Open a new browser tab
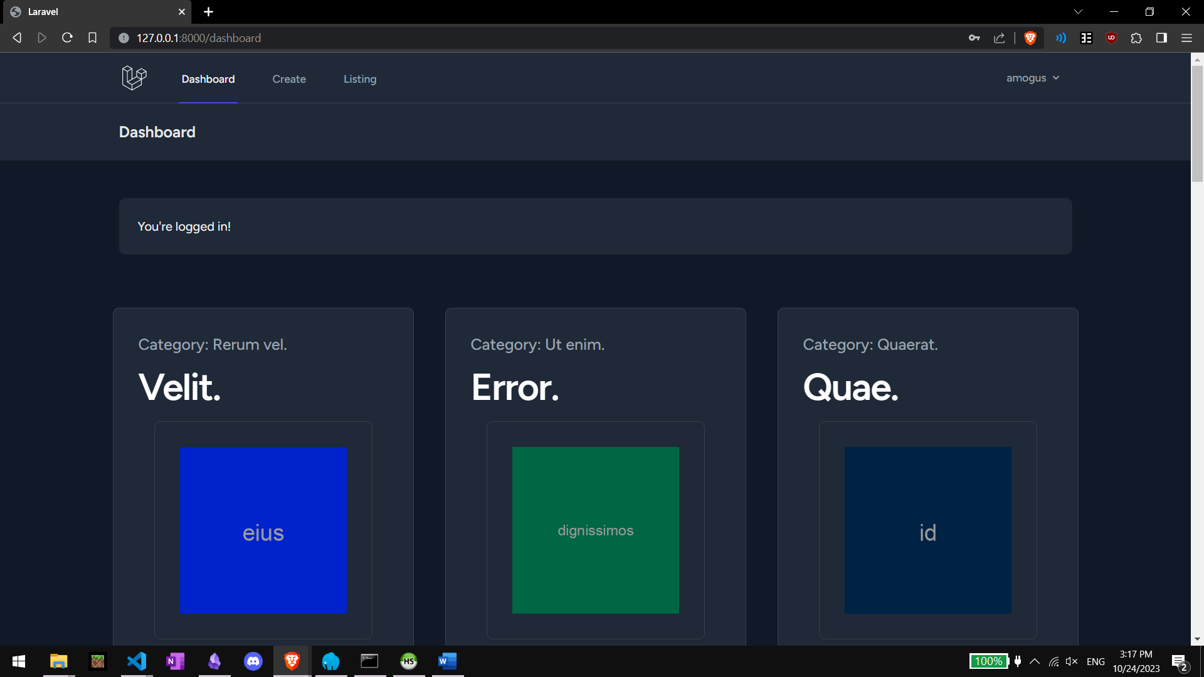Viewport: 1204px width, 677px height. [209, 11]
